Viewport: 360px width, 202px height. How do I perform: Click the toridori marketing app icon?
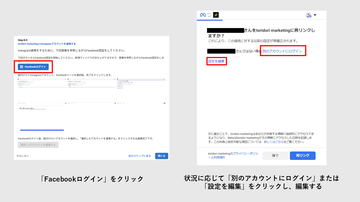(216, 15)
